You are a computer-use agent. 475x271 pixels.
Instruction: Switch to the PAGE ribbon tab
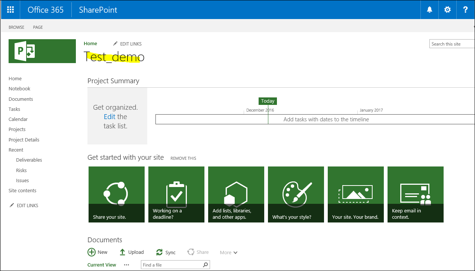38,27
